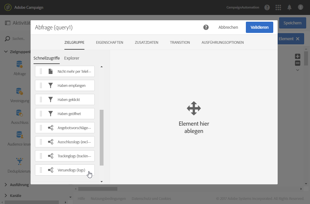
Task: Click the search magnifier icon in palette
Action: coord(7,39)
